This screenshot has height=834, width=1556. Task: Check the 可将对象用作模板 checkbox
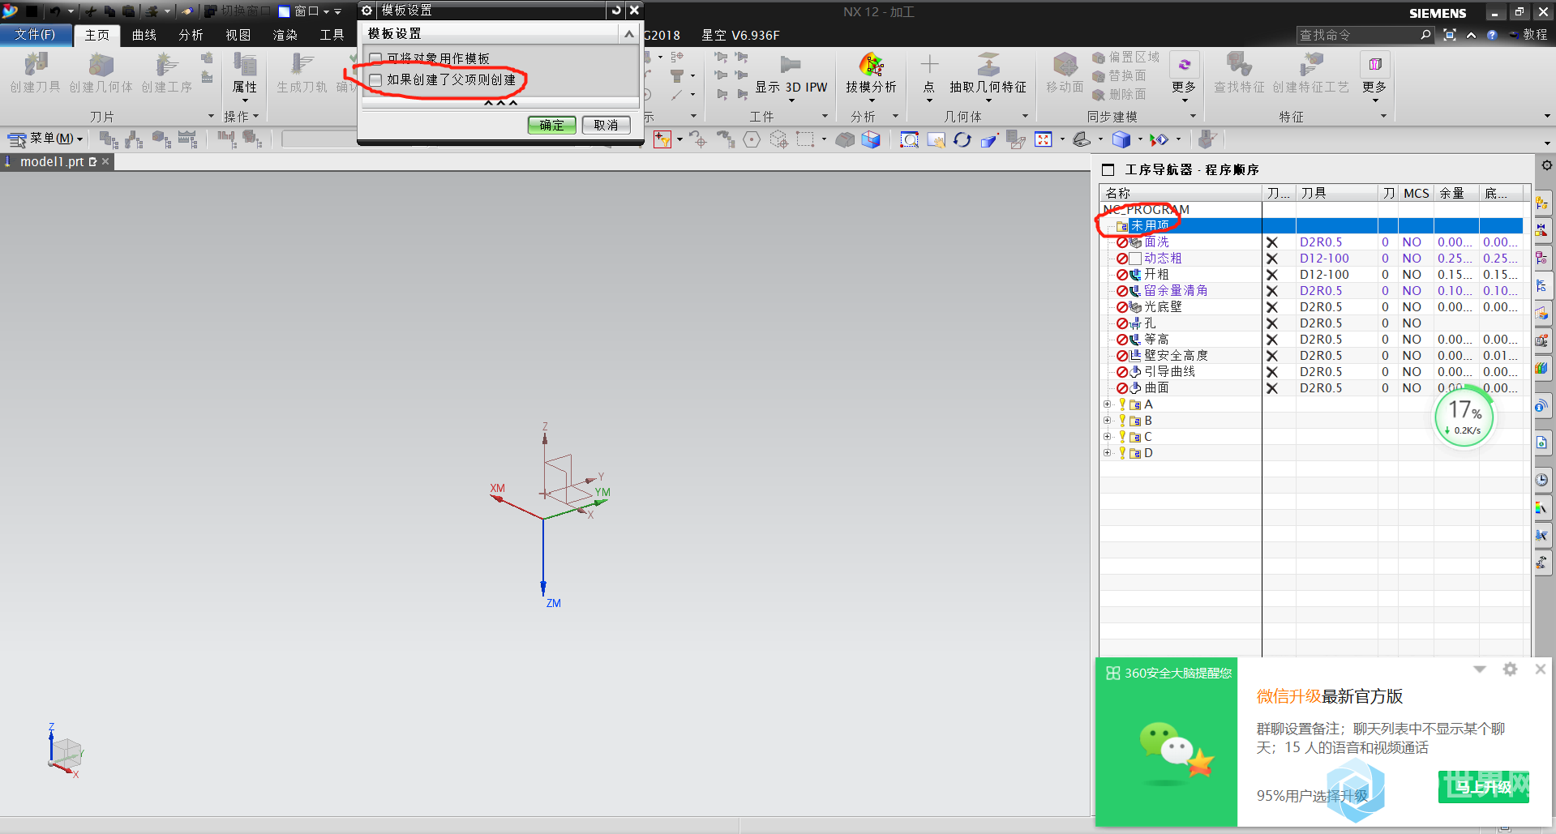click(x=375, y=58)
